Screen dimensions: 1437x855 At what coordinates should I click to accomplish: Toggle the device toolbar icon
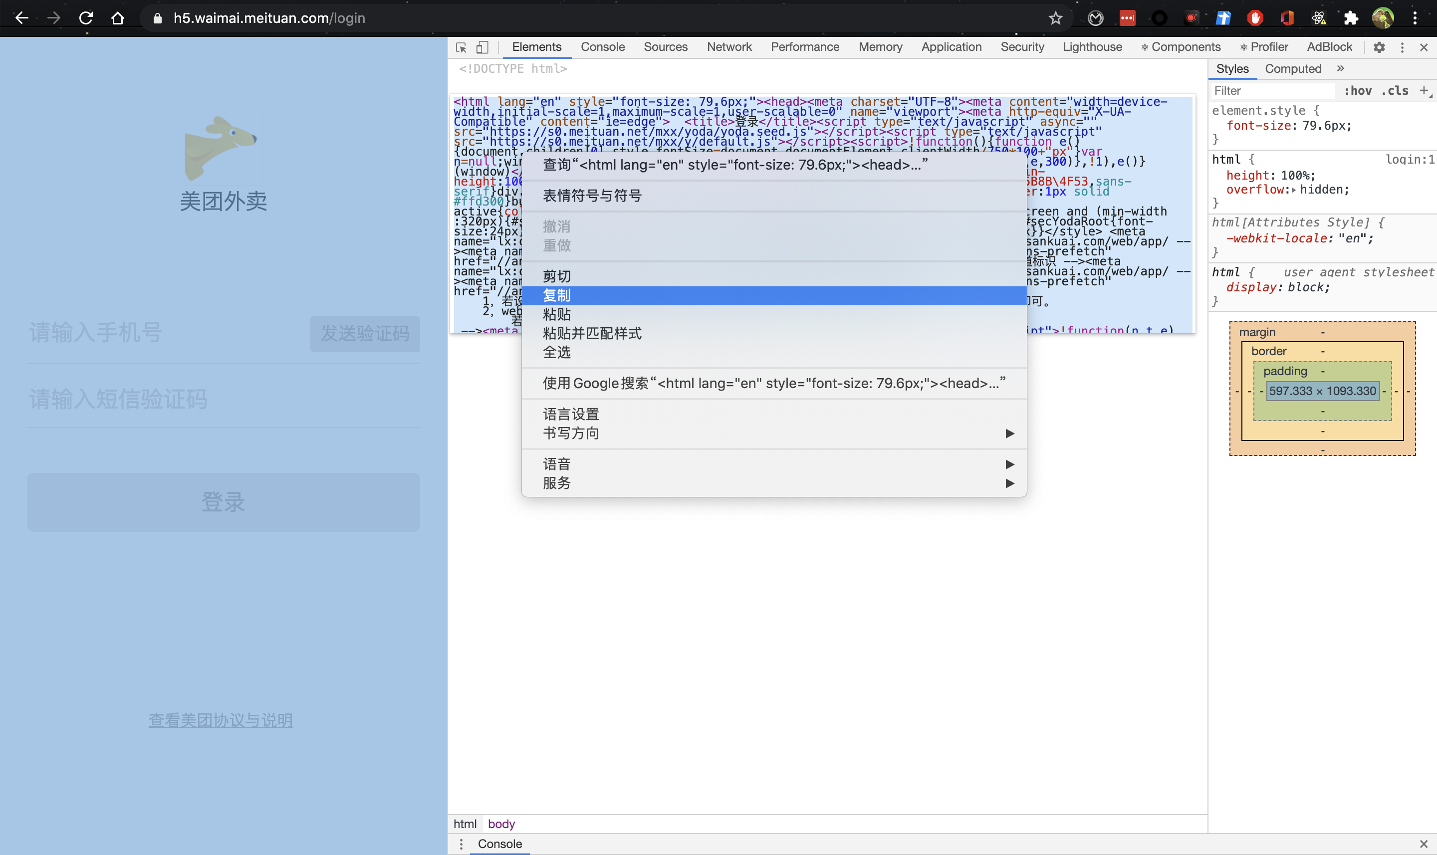tap(482, 47)
